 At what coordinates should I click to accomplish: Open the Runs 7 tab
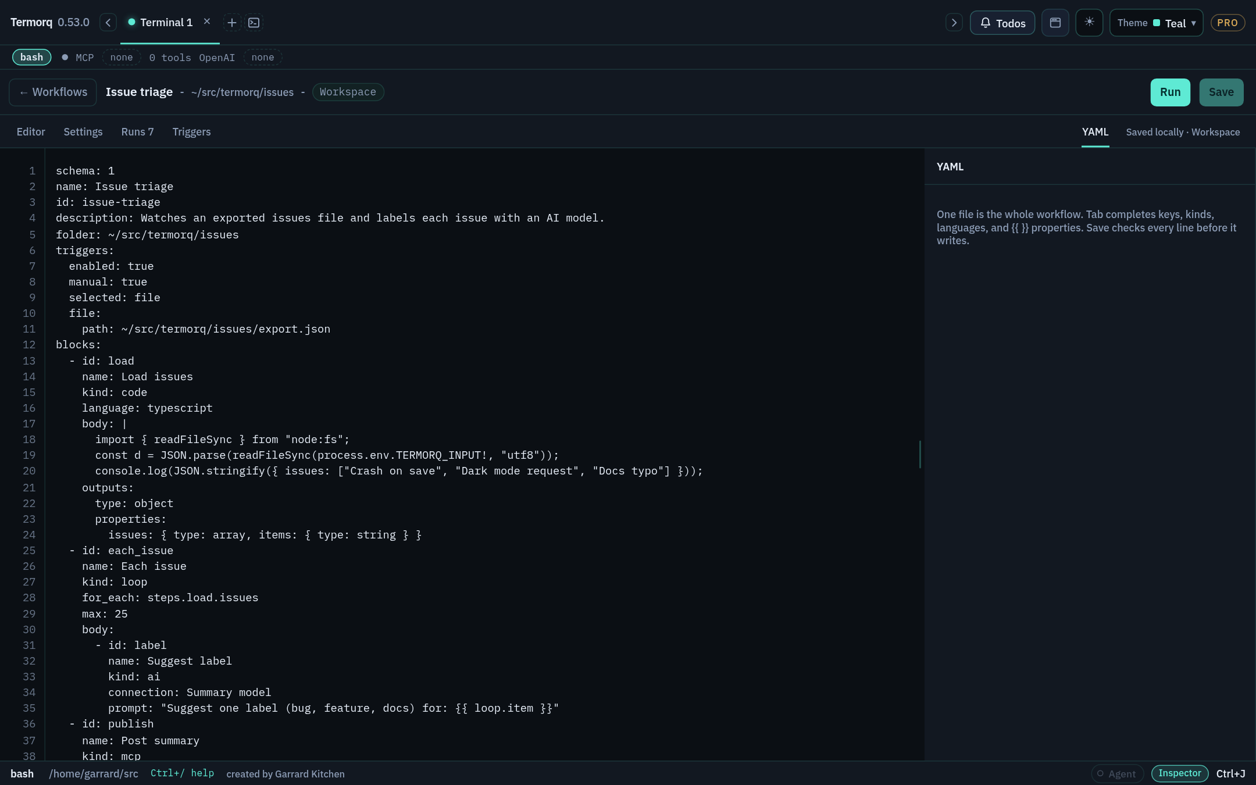[137, 132]
